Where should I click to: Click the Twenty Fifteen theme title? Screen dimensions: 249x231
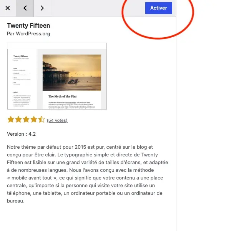coord(28,26)
